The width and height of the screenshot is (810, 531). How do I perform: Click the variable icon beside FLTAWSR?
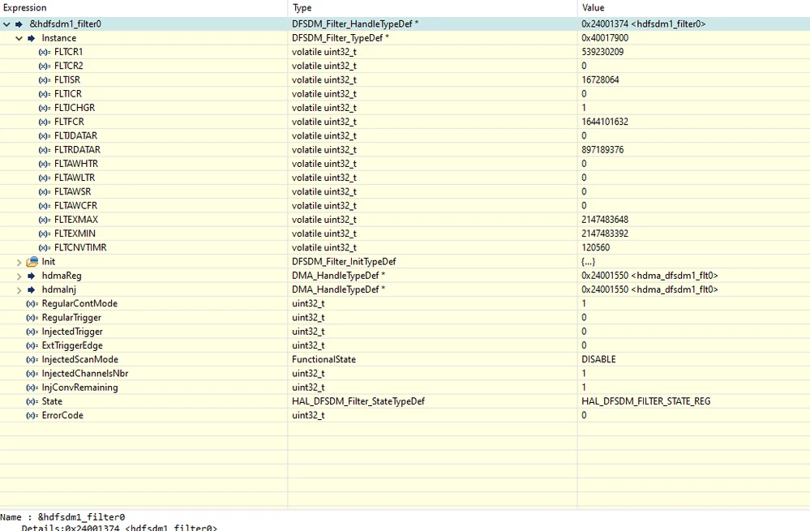tap(45, 191)
